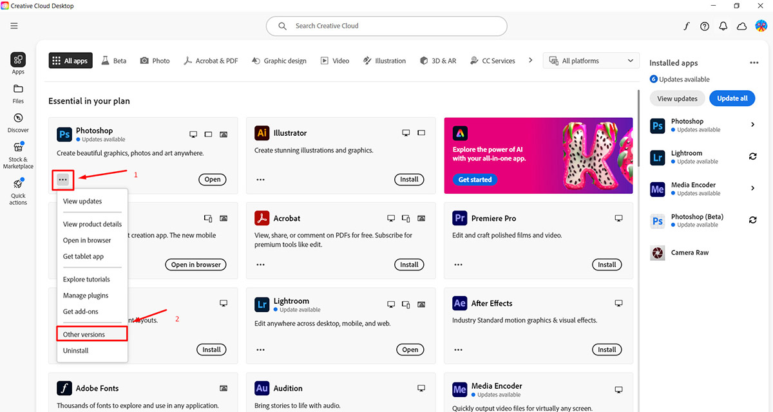Switch to Graphic design tab
The image size is (773, 412).
point(279,61)
